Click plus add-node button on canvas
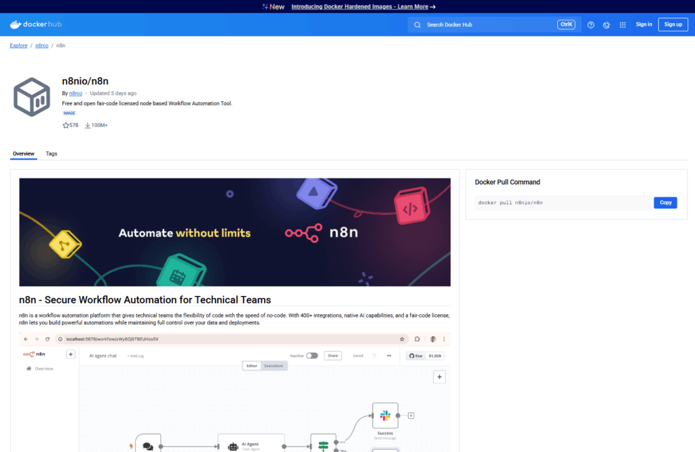Image resolution: width=695 pixels, height=452 pixels. coord(439,377)
